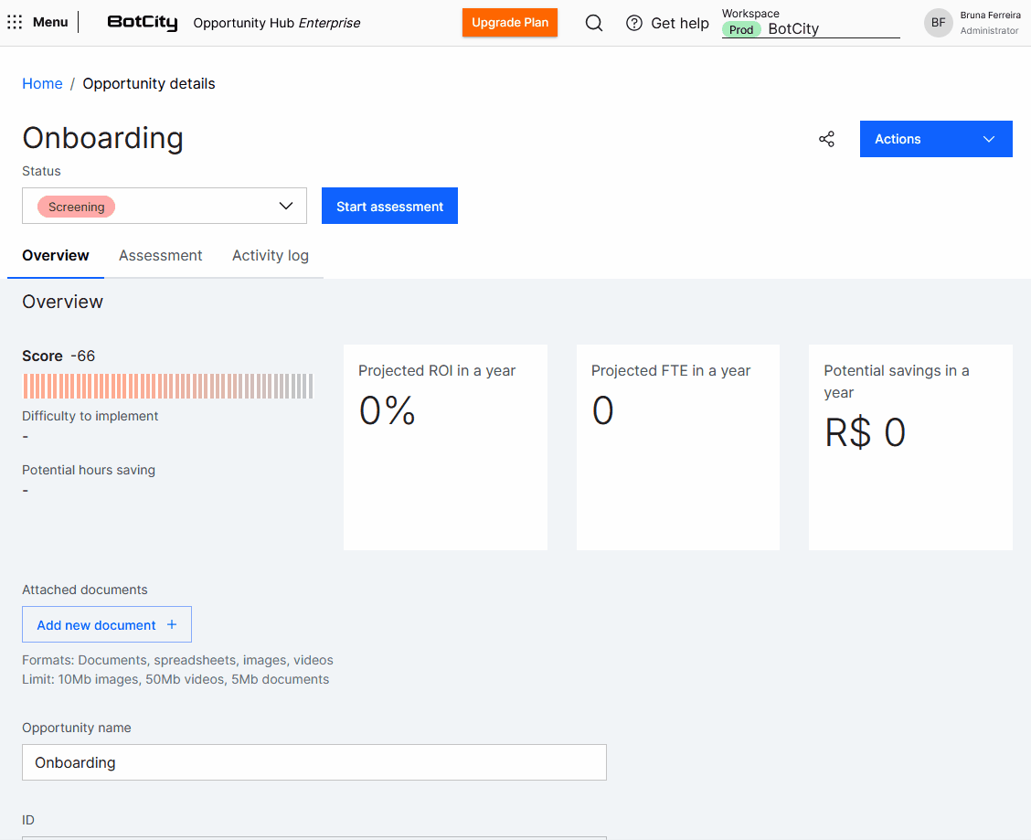Image resolution: width=1031 pixels, height=840 pixels.
Task: Click the Projected ROI in a year card
Action: [x=445, y=447]
